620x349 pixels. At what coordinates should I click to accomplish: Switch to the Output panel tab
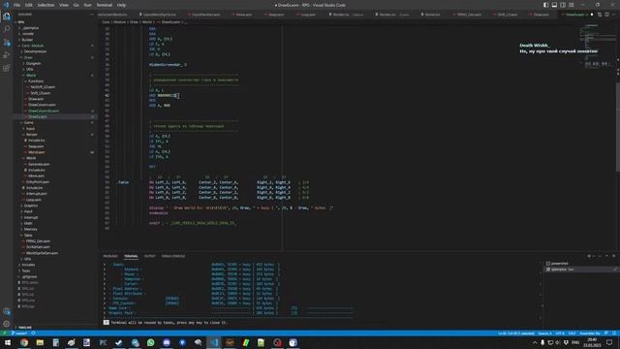point(149,256)
